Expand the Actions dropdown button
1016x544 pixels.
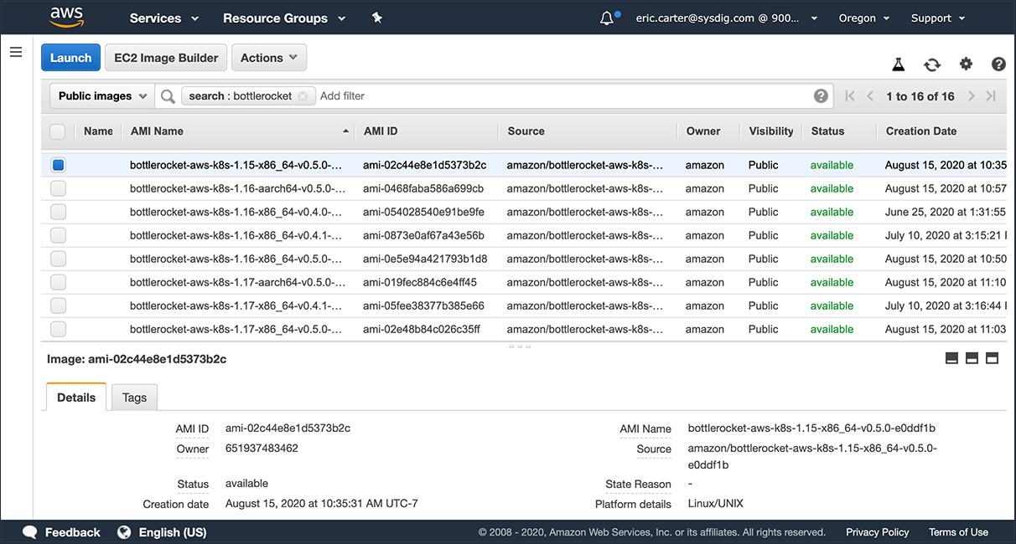(269, 58)
